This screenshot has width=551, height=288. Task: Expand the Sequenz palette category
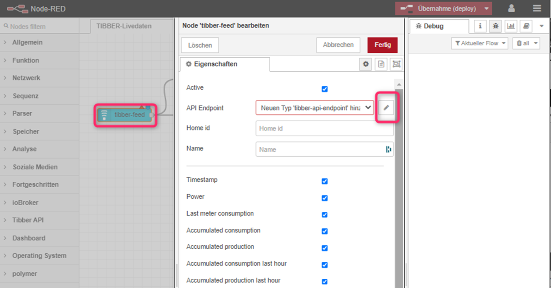(x=39, y=96)
